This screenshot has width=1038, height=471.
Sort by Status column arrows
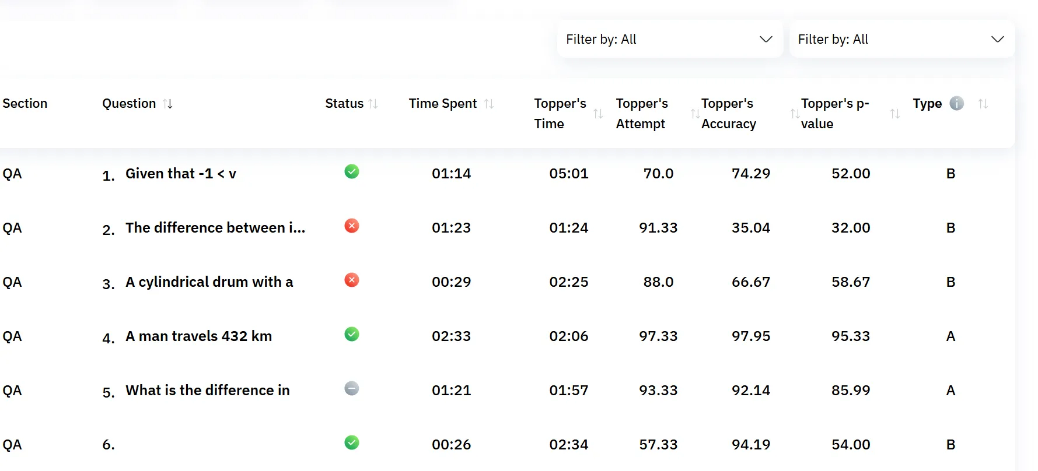[373, 104]
